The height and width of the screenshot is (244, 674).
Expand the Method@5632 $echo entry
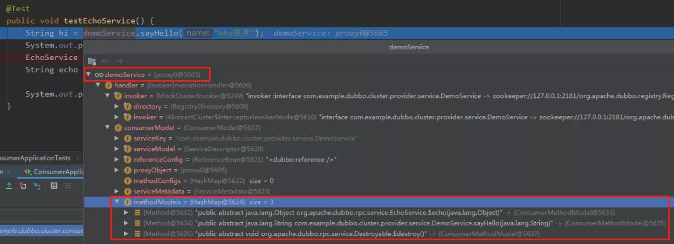click(126, 212)
